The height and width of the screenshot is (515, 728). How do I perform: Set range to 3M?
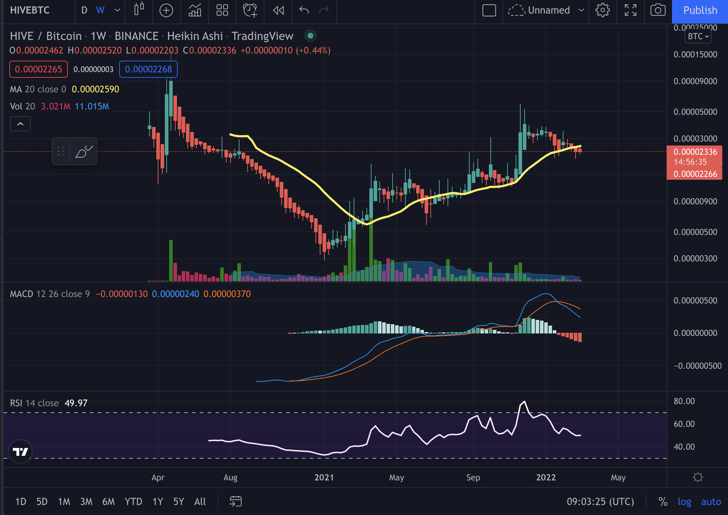pos(86,502)
